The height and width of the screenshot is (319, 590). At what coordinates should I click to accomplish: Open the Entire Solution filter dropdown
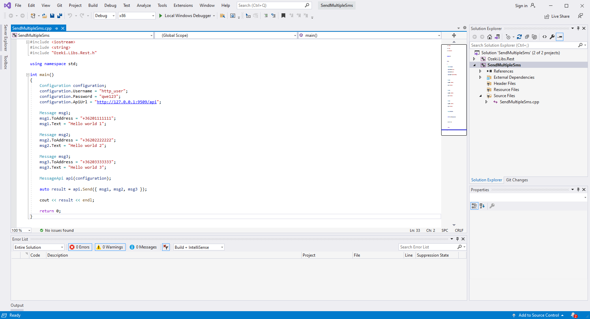[x=39, y=247]
